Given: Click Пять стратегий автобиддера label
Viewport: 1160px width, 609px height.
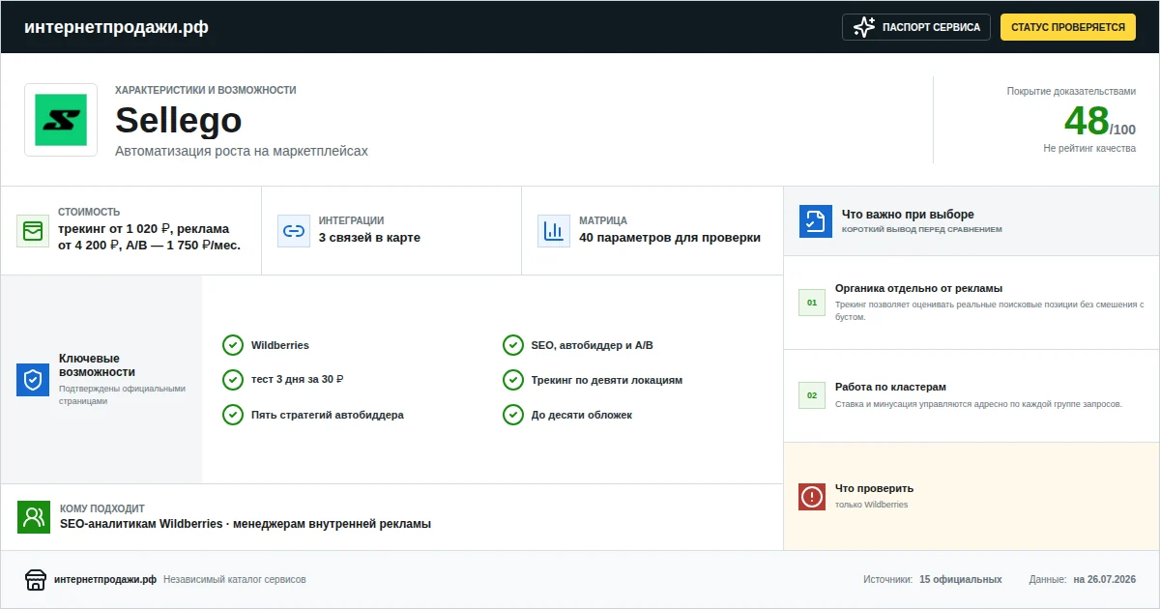Looking at the screenshot, I should pyautogui.click(x=328, y=415).
